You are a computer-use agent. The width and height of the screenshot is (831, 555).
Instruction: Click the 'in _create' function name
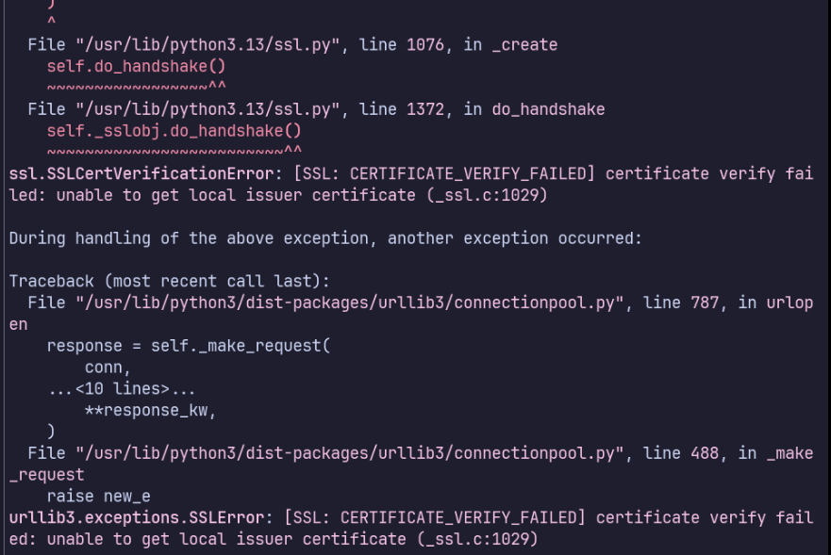(x=510, y=45)
